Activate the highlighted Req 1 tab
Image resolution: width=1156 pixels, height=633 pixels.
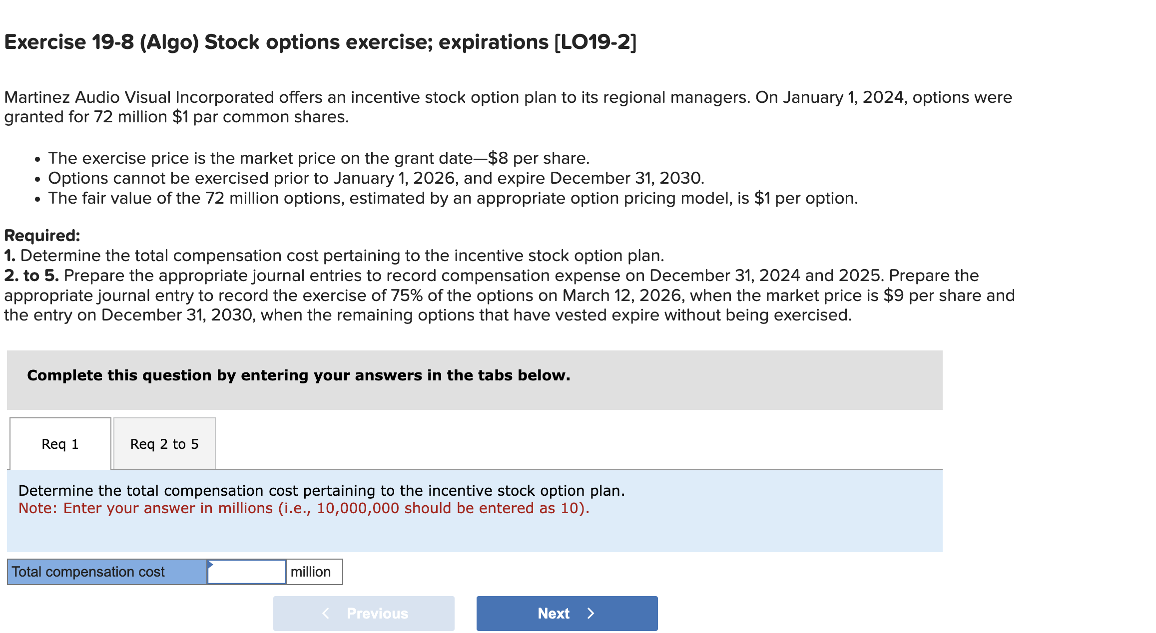coord(59,443)
